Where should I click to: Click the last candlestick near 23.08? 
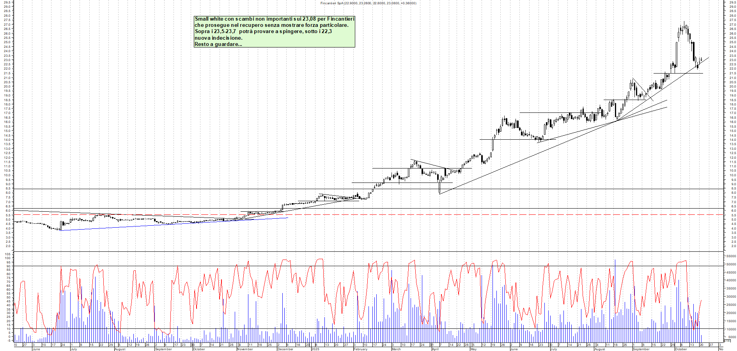(701, 60)
